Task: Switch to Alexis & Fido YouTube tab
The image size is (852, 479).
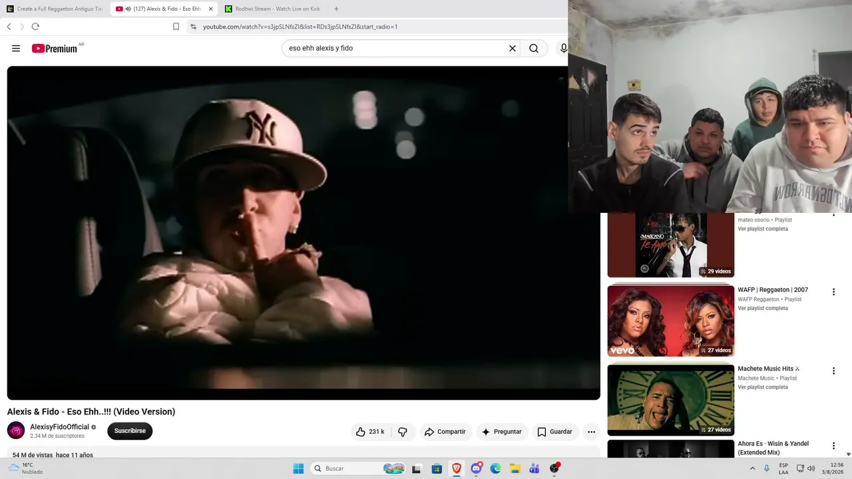Action: (x=164, y=9)
